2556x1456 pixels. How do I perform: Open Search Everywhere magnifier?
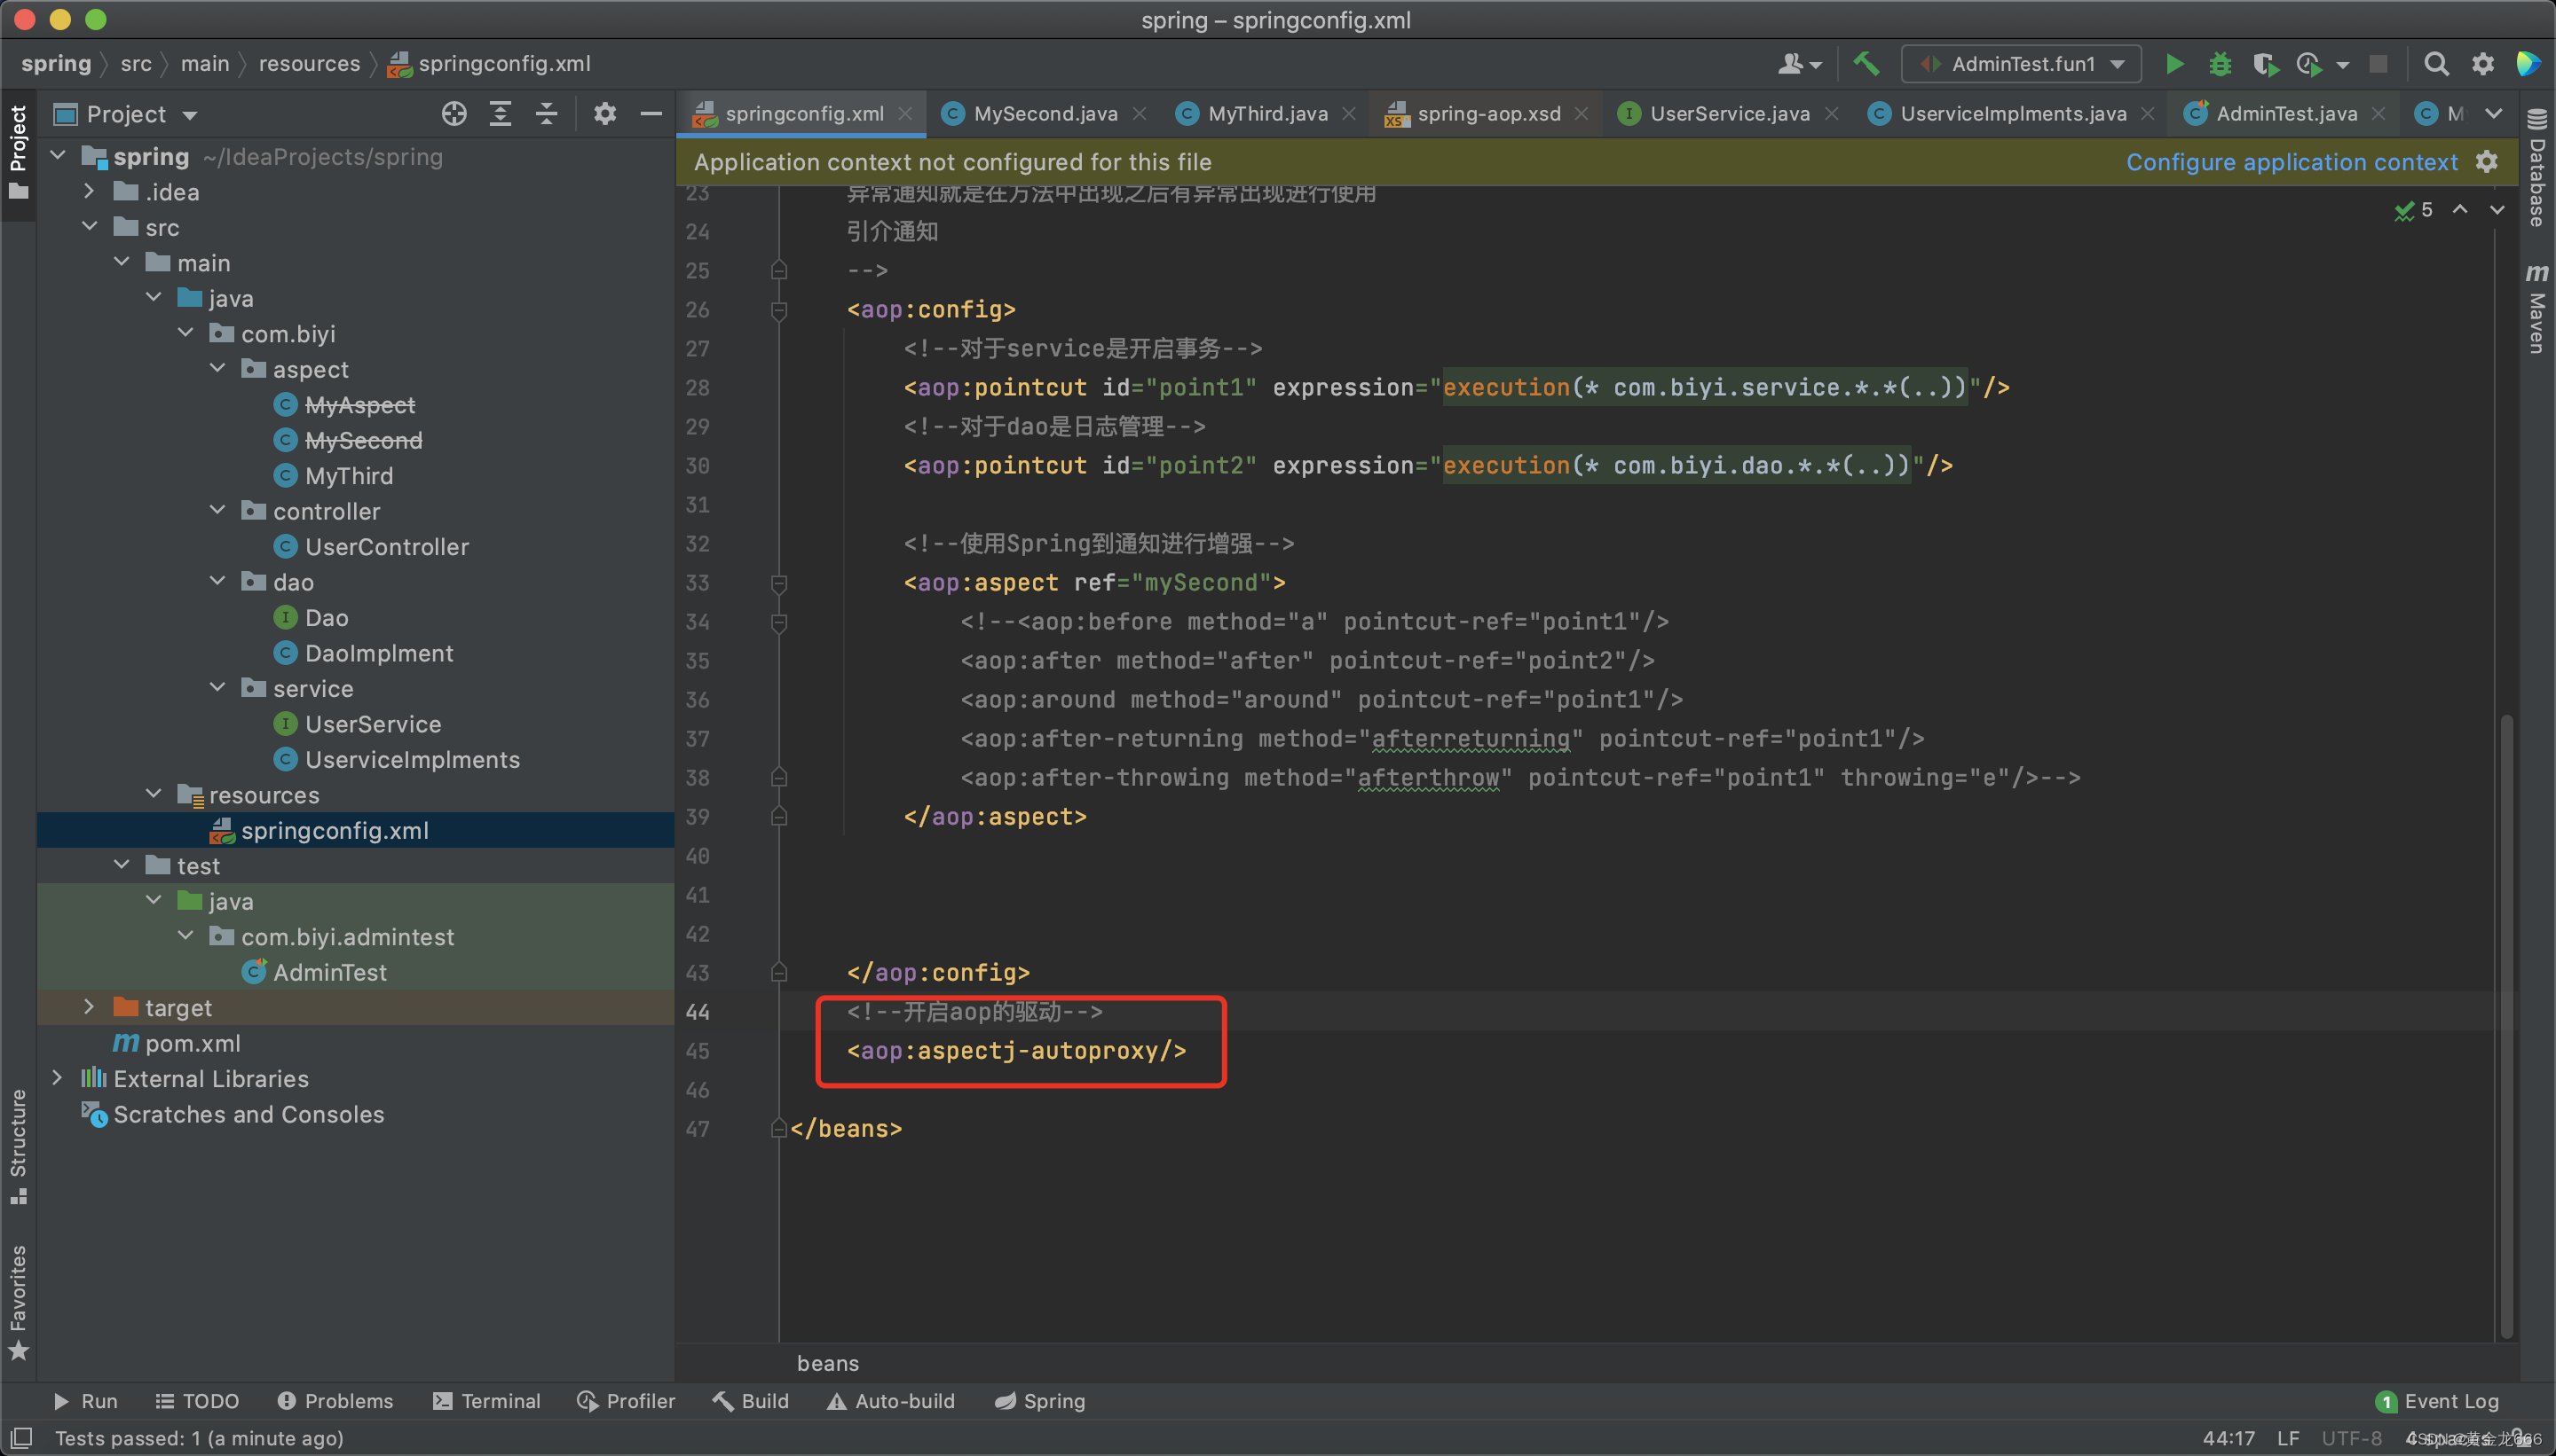pos(2436,64)
